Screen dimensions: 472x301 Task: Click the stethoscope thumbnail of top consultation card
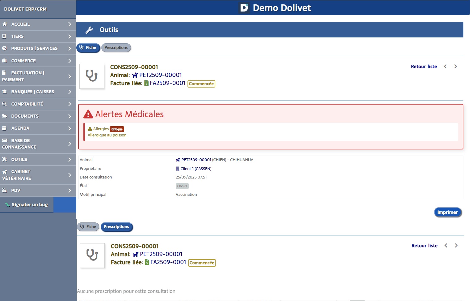point(92,76)
